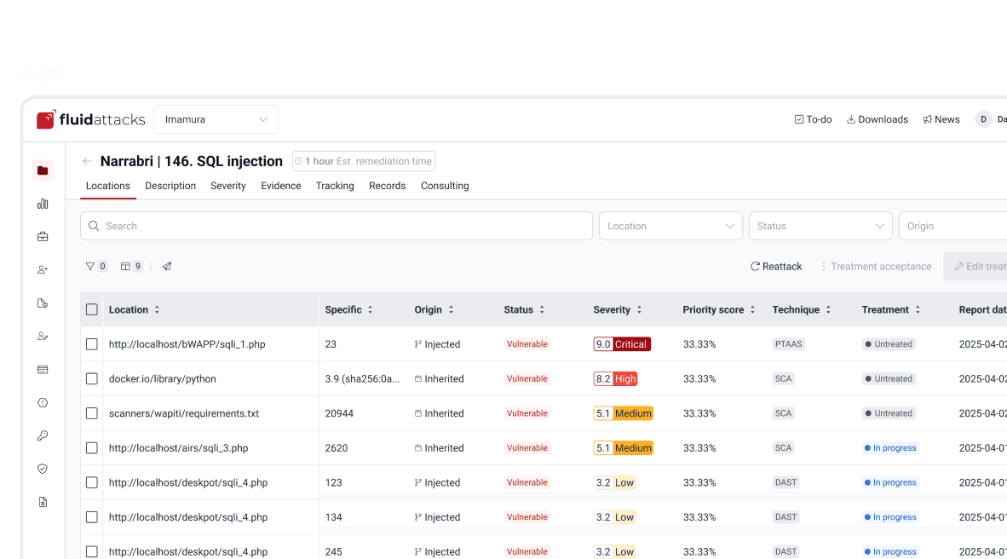Focus the Search input field
1007x559 pixels.
coord(337,226)
